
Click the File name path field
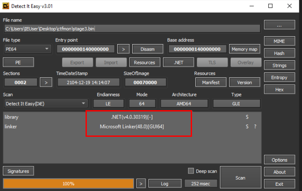132,29
